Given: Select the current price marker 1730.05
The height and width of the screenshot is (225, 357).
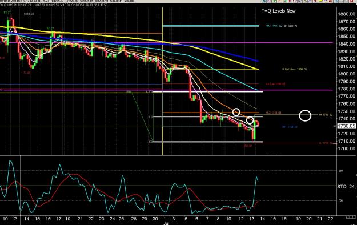Looking at the screenshot, I should (346, 126).
